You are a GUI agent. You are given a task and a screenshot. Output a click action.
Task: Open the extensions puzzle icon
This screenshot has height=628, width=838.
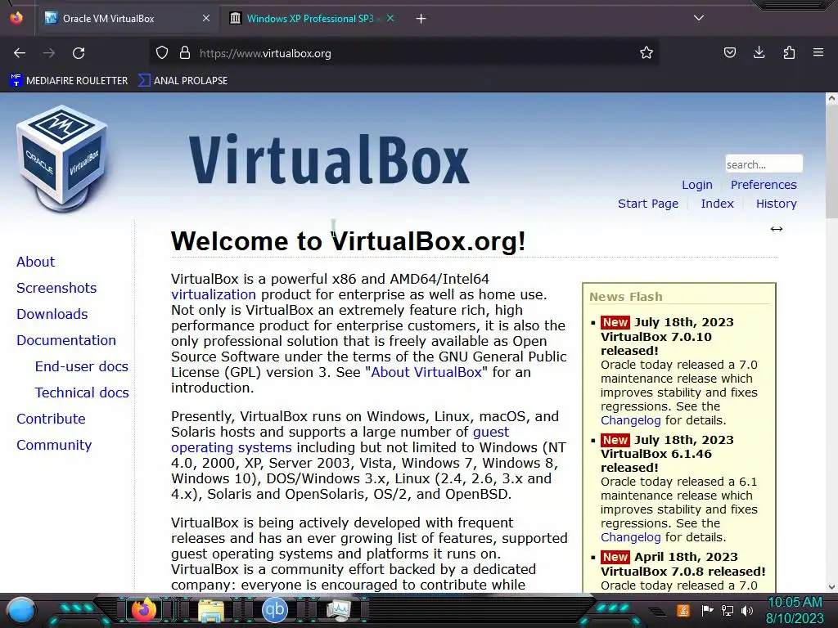789,52
